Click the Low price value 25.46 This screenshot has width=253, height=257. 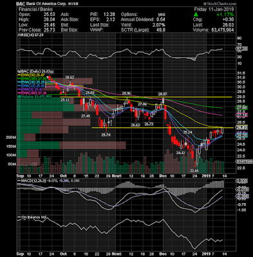pos(49,25)
